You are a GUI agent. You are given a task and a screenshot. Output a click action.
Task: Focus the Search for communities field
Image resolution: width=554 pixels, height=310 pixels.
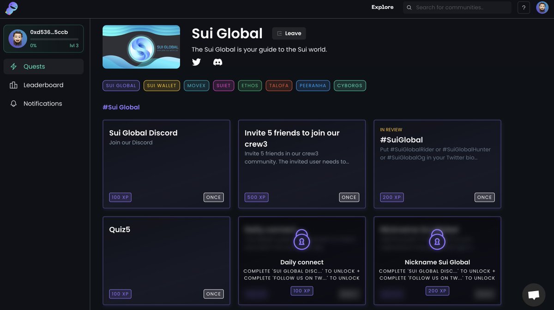point(457,7)
